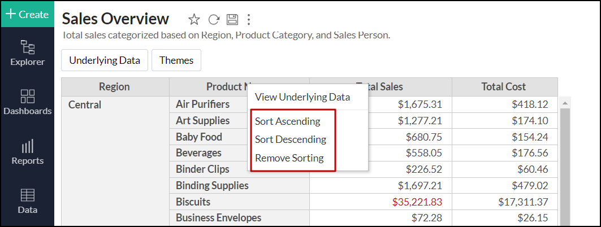The height and width of the screenshot is (227, 601).
Task: Choose Sort Ascending from context menu
Action: (287, 121)
